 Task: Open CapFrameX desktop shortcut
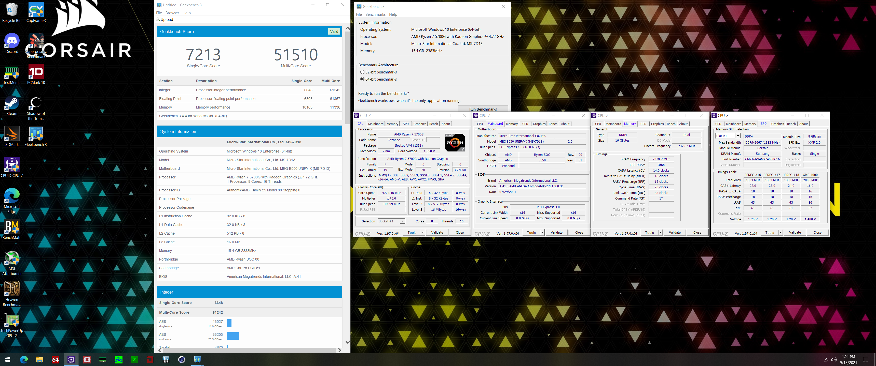36,12
